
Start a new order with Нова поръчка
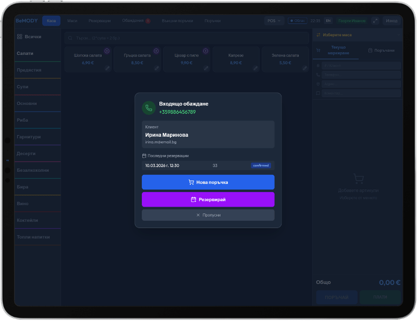(208, 182)
